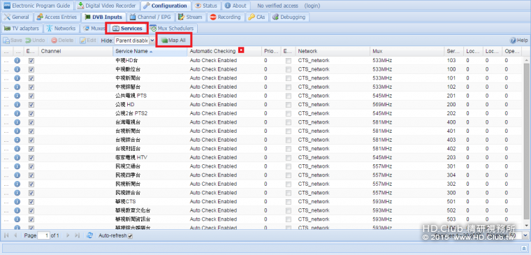Click the page number input field
The height and width of the screenshot is (255, 531).
point(43,235)
